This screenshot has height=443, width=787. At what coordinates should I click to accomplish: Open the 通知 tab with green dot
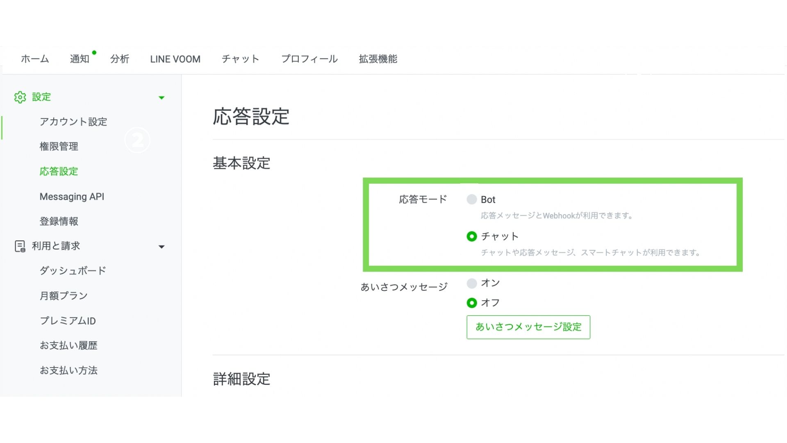pyautogui.click(x=80, y=59)
